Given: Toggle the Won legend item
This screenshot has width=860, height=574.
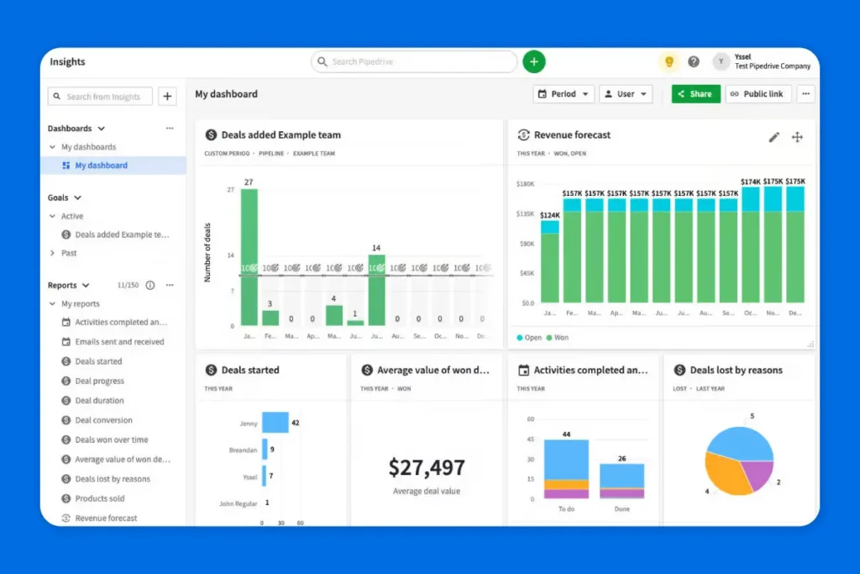Looking at the screenshot, I should click(558, 338).
